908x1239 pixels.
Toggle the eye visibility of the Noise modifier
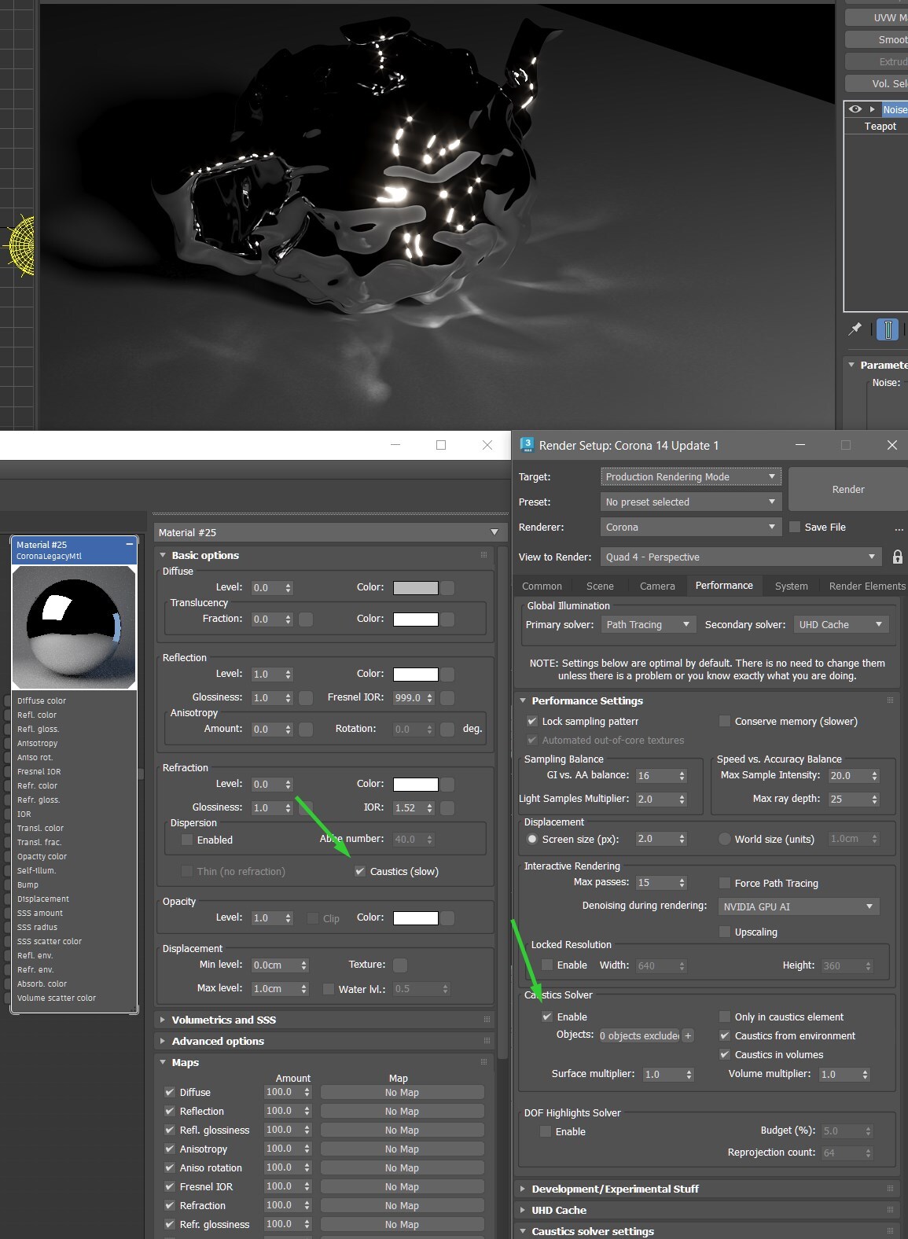pos(855,109)
